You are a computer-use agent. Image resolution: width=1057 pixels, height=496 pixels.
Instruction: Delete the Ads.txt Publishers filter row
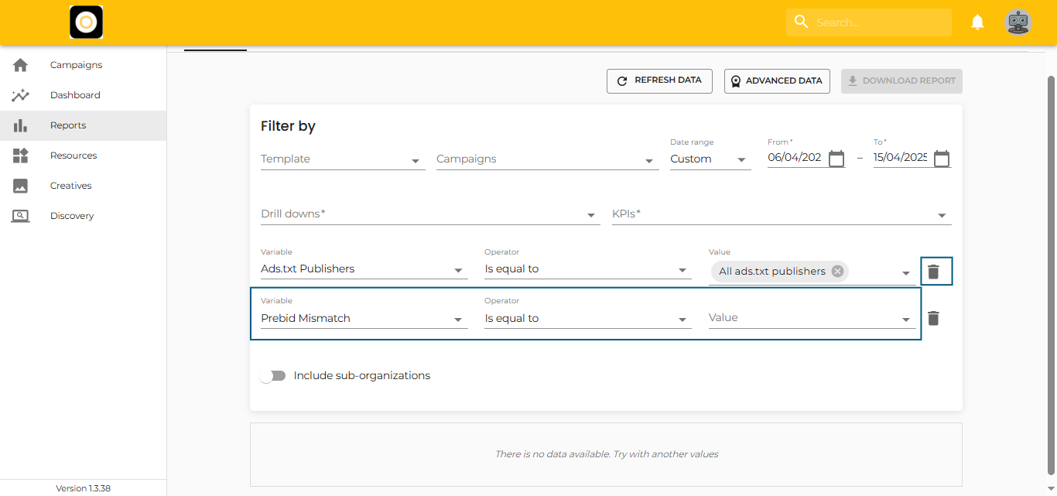coord(933,272)
